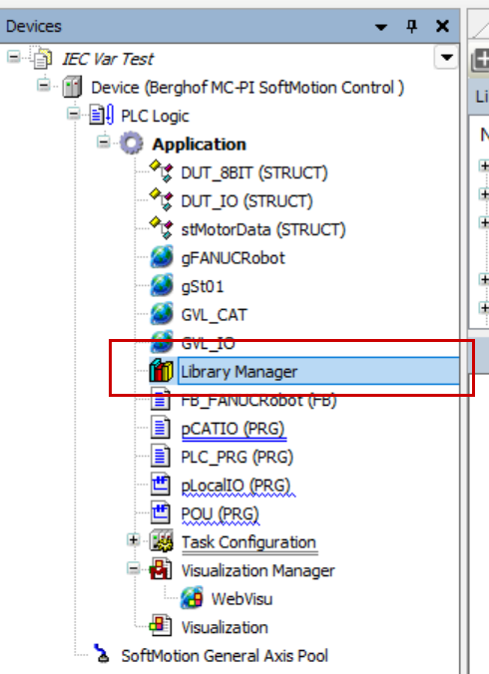
Task: Select pCATIO (PRG) entry
Action: tap(233, 429)
